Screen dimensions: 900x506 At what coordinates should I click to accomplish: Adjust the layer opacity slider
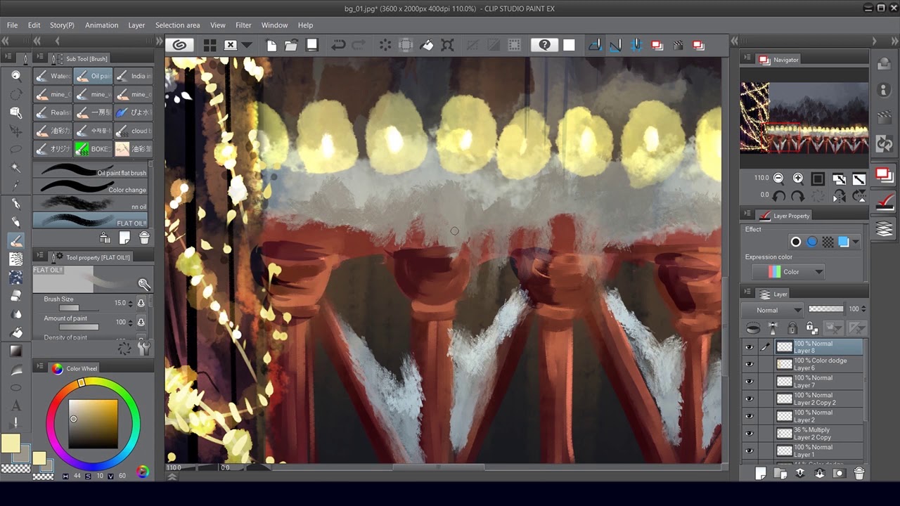[x=826, y=309]
